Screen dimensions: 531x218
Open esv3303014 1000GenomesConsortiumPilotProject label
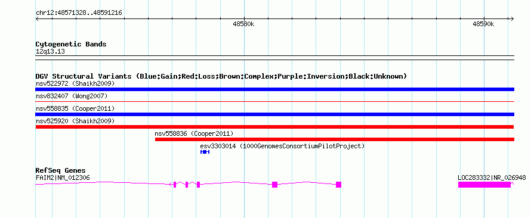[x=282, y=146]
